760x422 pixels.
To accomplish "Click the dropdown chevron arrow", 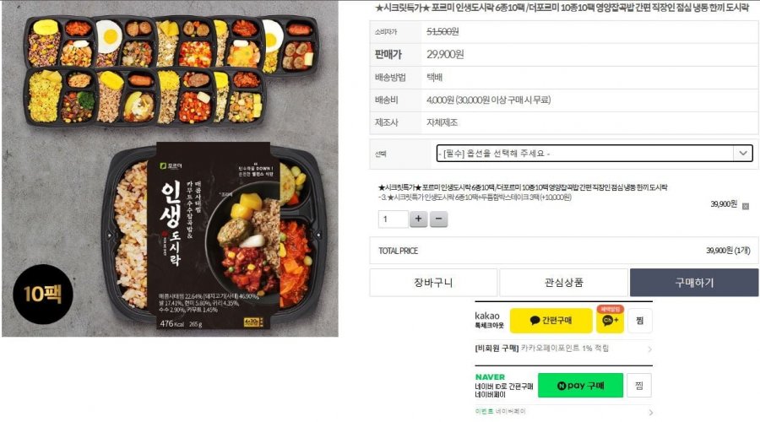I will [743, 153].
